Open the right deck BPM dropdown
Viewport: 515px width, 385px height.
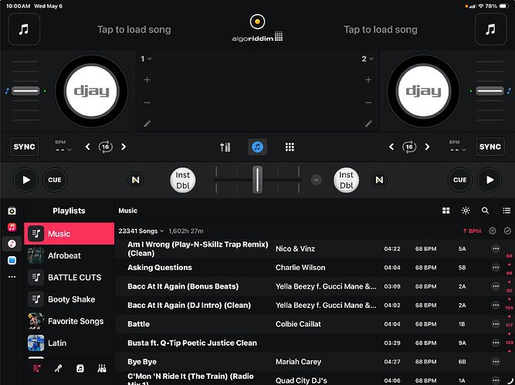pyautogui.click(x=458, y=147)
